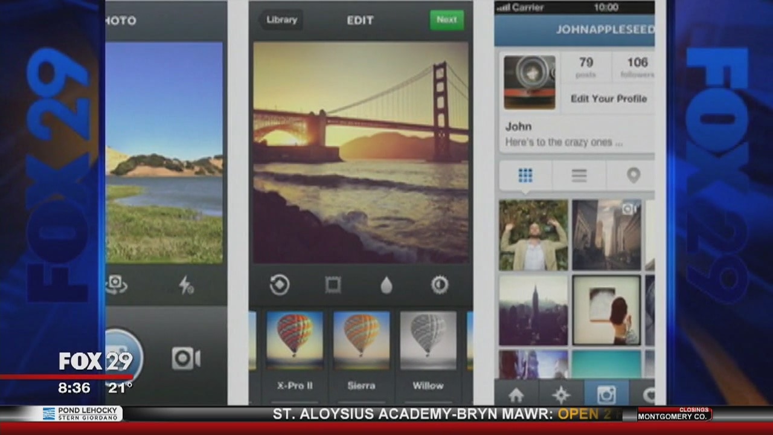Switch to the list view tab
Viewport: 773px width, 435px height.
(579, 176)
